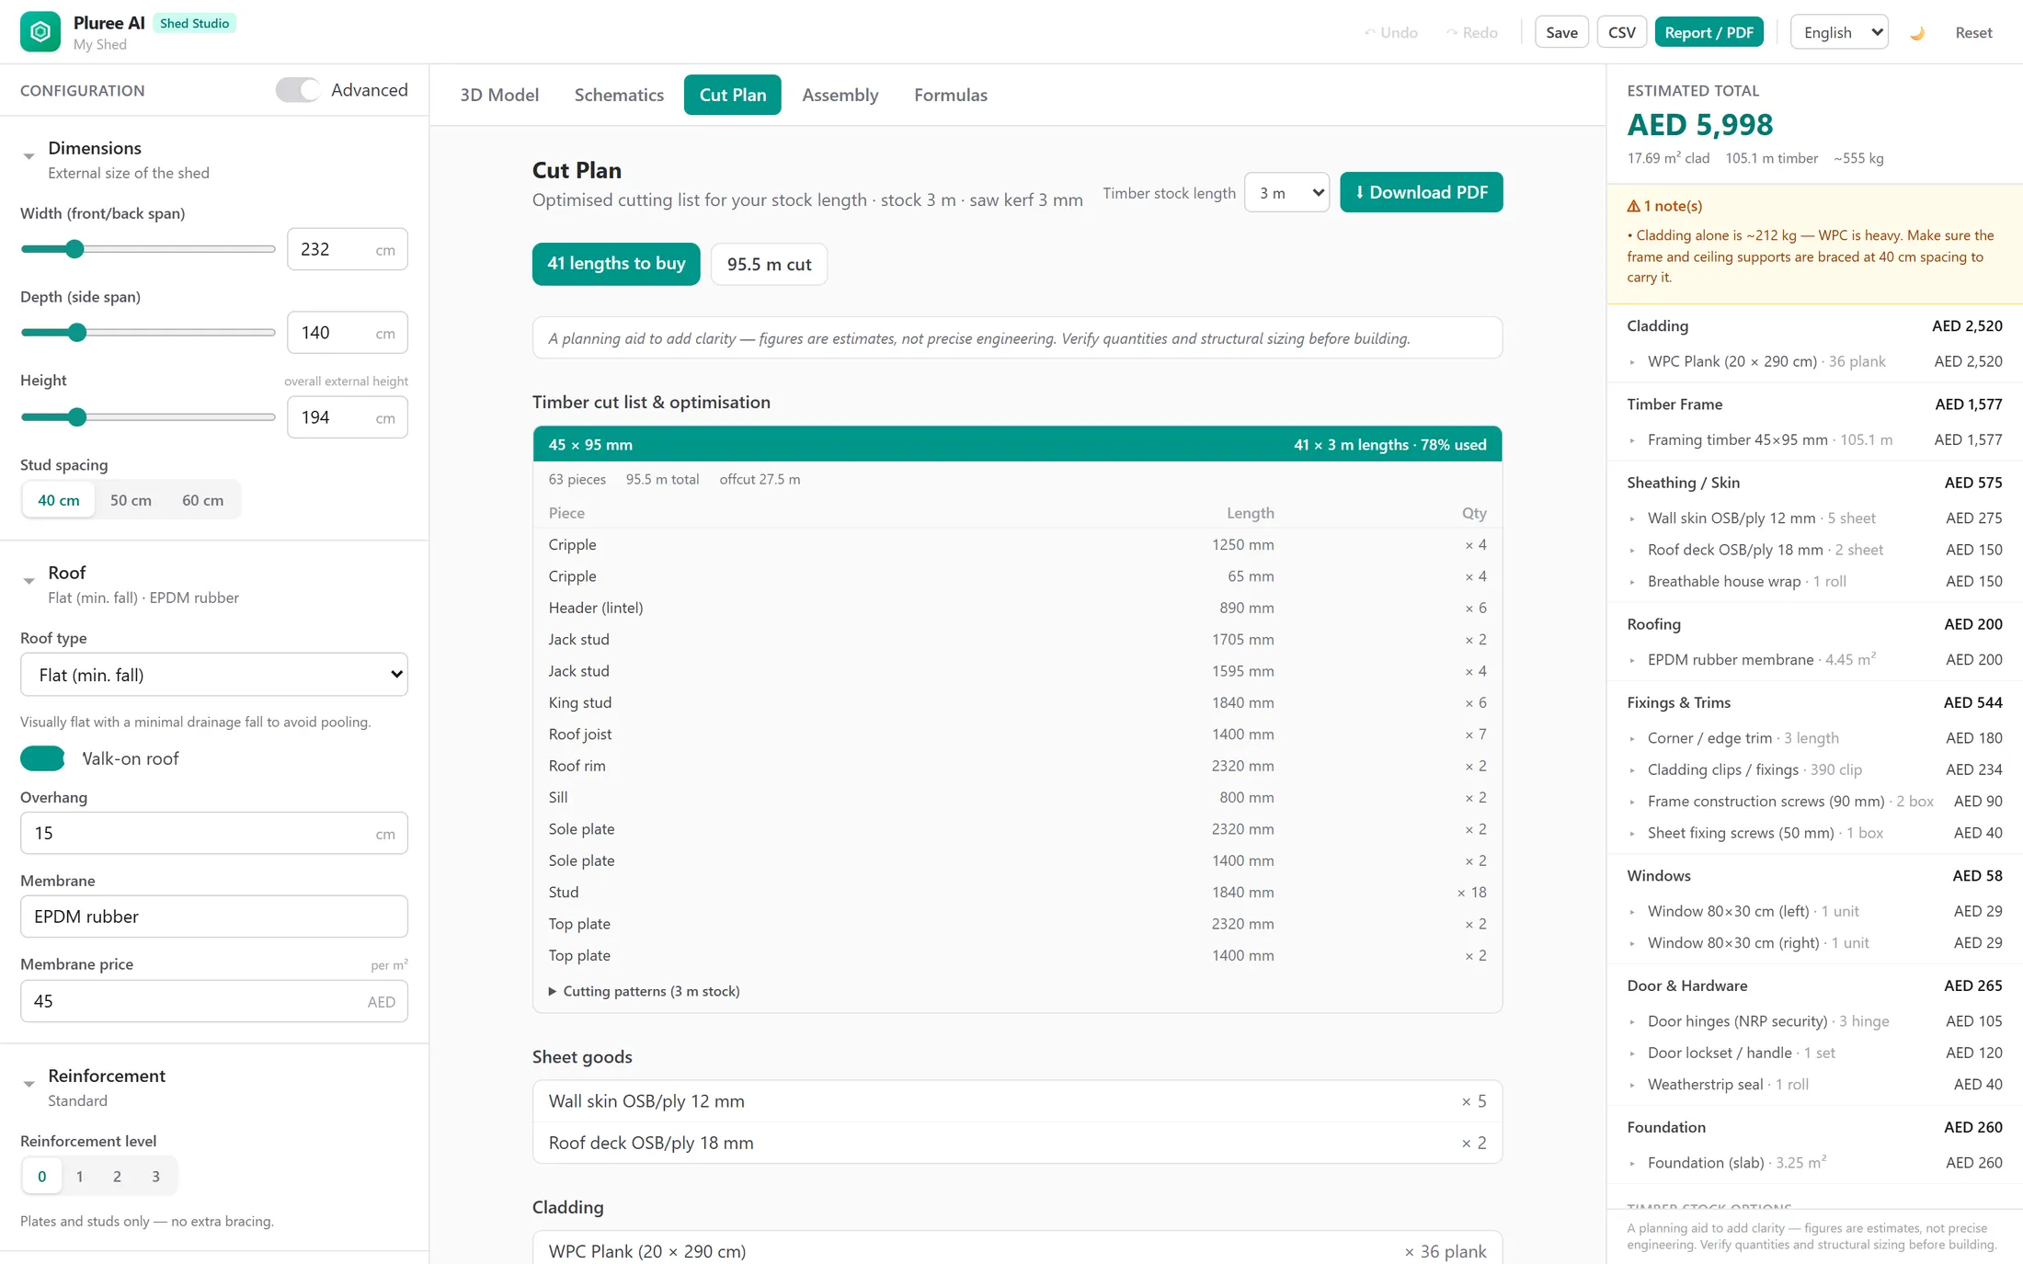This screenshot has width=2023, height=1264.
Task: Toggle dark mode moon icon
Action: [x=1917, y=33]
